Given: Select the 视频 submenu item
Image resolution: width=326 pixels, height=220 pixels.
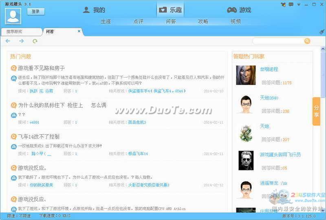Looking at the screenshot, I should (236, 21).
